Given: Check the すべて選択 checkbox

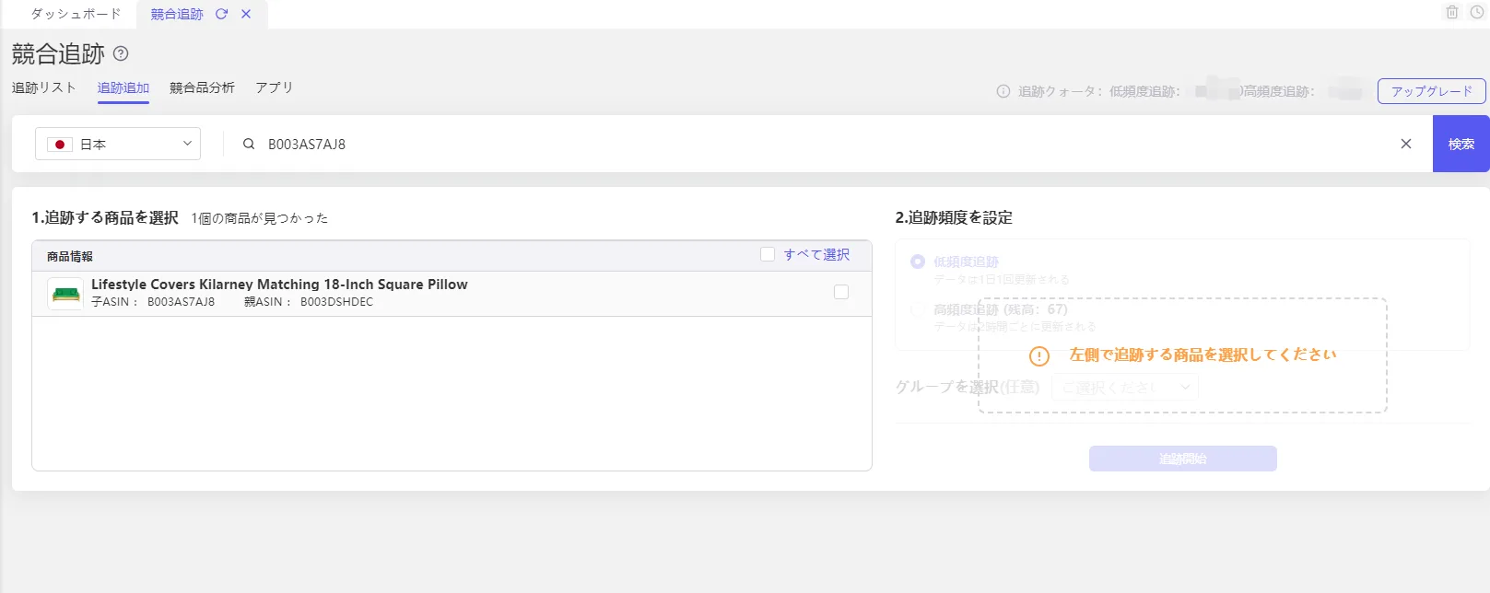Looking at the screenshot, I should 768,254.
